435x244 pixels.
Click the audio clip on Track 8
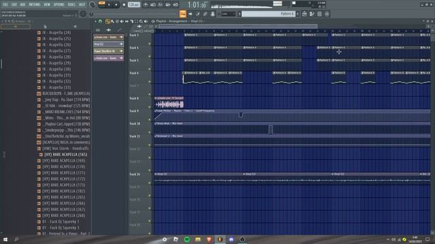coord(169,102)
